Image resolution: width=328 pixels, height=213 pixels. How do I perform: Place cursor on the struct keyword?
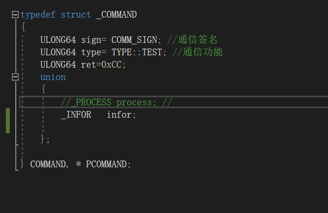pyautogui.click(x=75, y=15)
